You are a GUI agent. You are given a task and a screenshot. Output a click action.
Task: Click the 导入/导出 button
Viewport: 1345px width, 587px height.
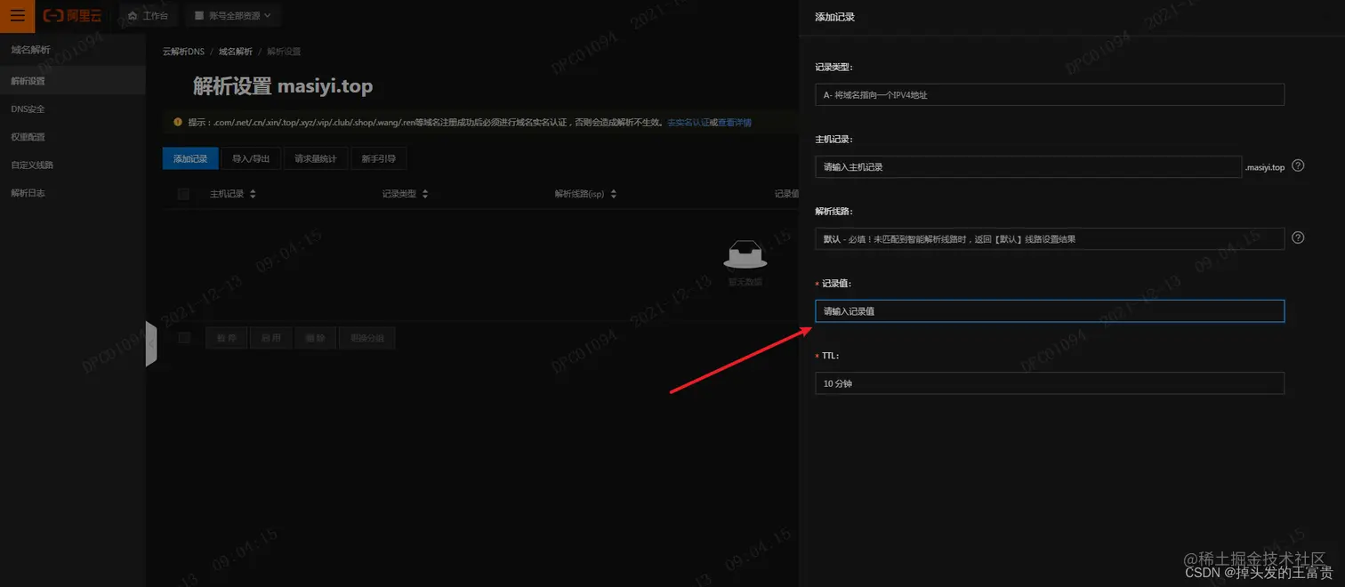[x=251, y=157]
